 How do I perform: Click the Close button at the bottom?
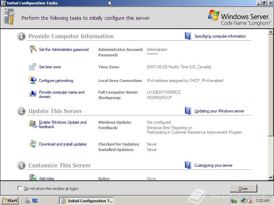[x=243, y=189]
